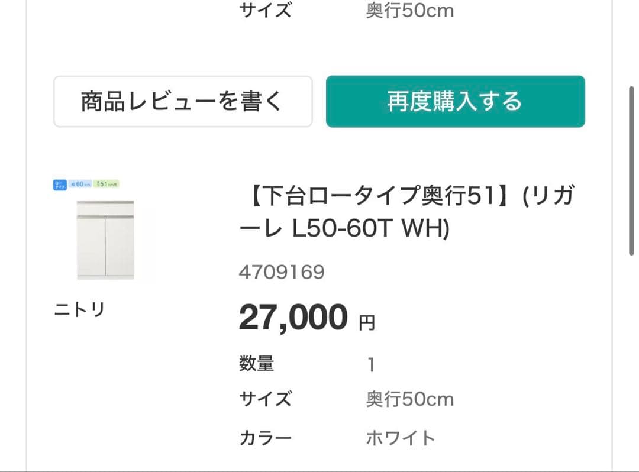Click the quantity value 1
Screen dimensions: 639x472
[370, 363]
